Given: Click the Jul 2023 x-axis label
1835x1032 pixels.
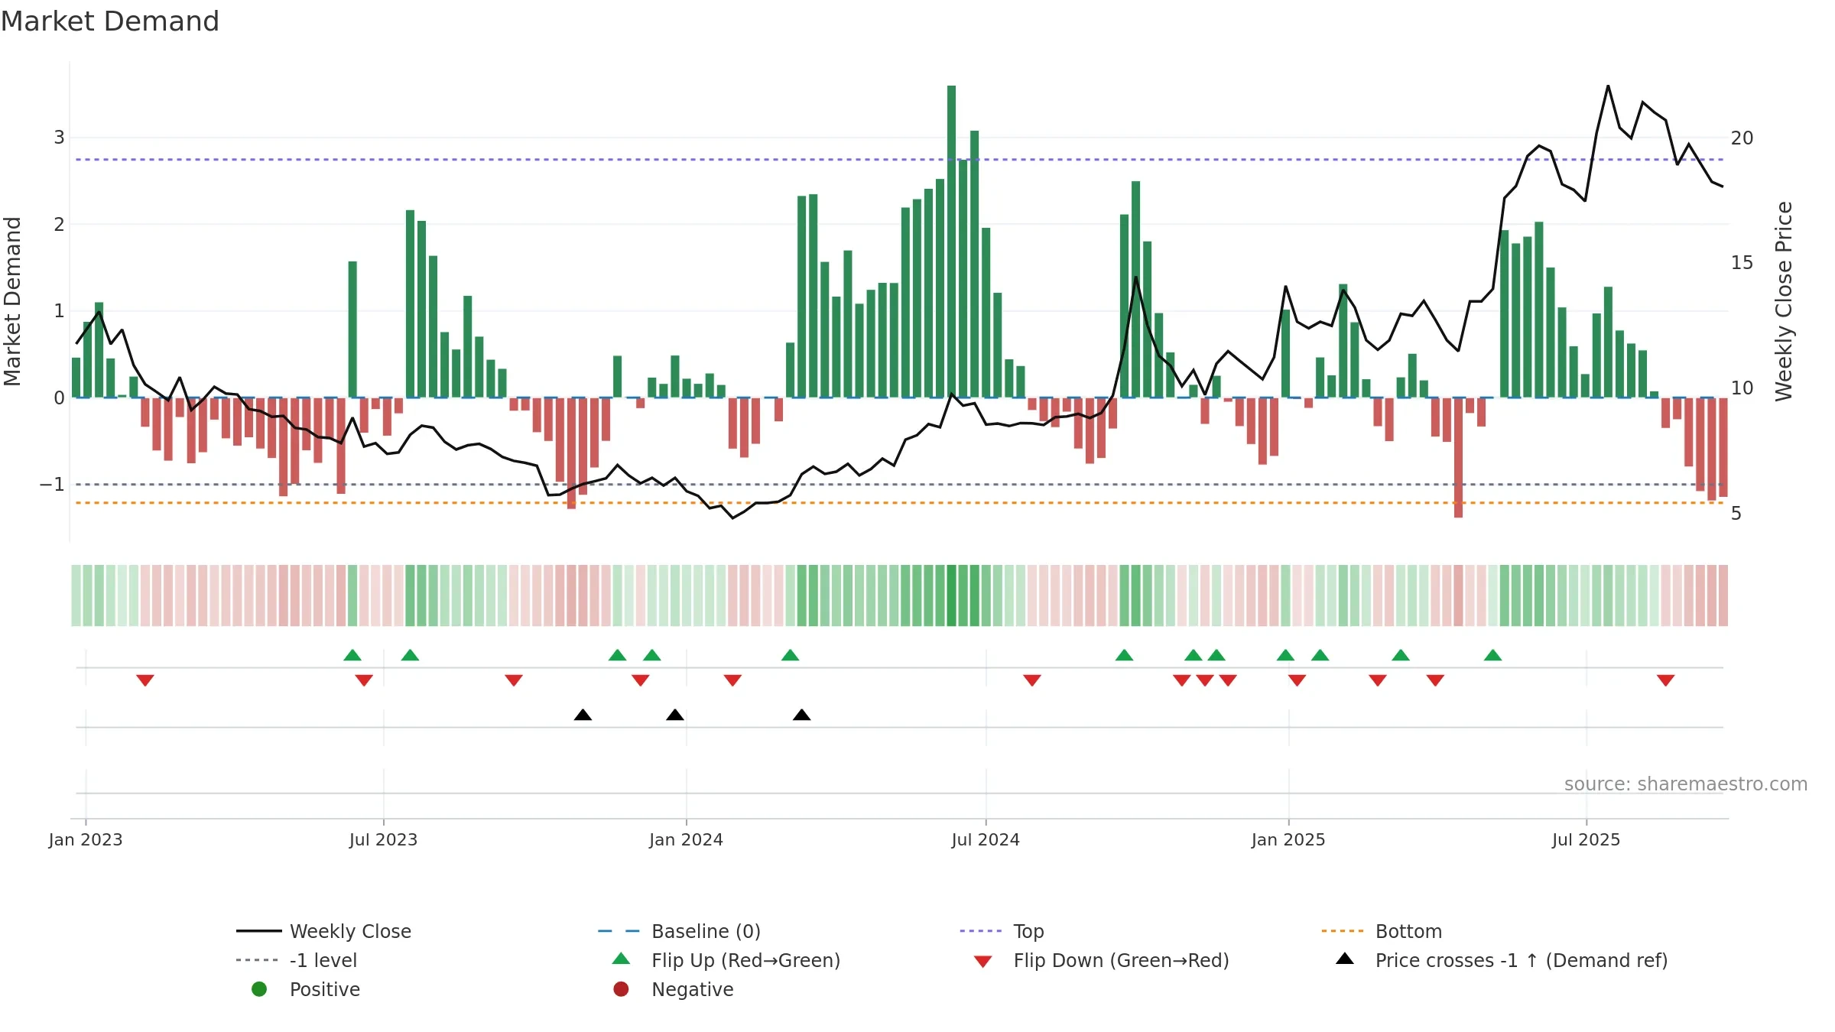Looking at the screenshot, I should pos(383,839).
